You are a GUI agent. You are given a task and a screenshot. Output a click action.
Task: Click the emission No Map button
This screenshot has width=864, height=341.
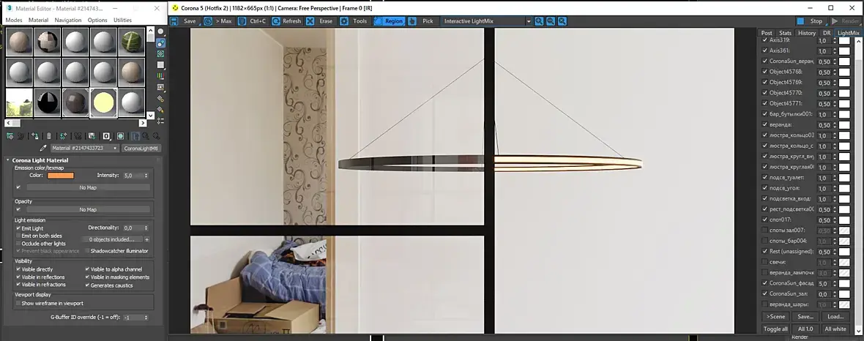point(88,187)
